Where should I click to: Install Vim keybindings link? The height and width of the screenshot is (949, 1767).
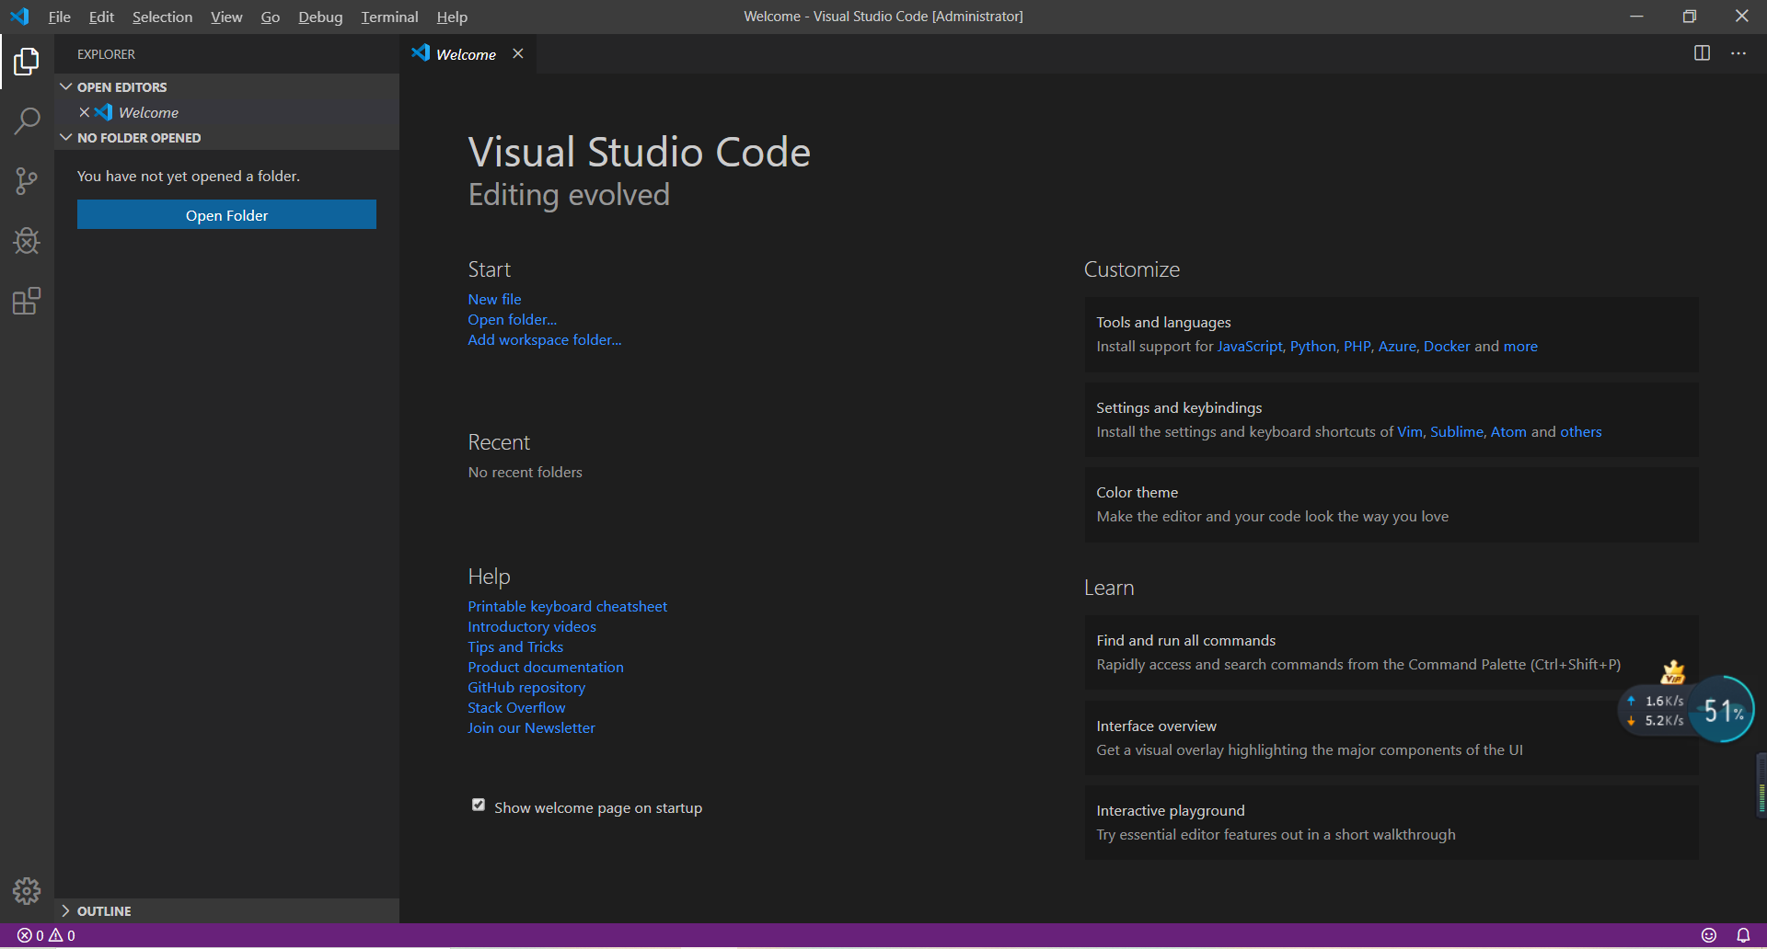pos(1409,431)
